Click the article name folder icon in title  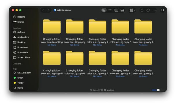pos(55,10)
